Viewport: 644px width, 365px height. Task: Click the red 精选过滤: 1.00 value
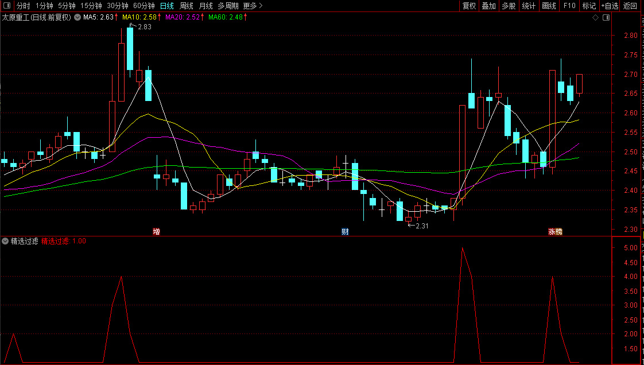(64, 242)
